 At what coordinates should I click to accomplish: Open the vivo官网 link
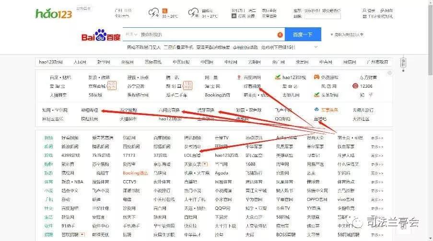coord(346,200)
